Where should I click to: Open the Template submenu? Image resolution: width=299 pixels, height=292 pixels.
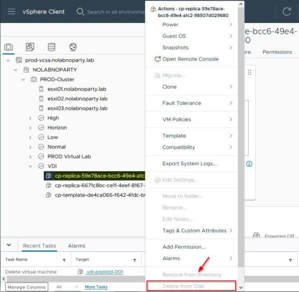(192, 136)
